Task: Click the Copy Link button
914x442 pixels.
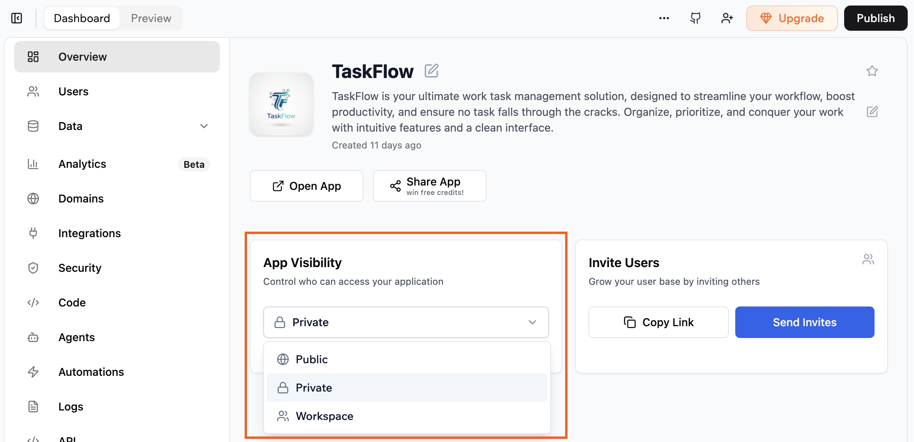Action: click(658, 322)
